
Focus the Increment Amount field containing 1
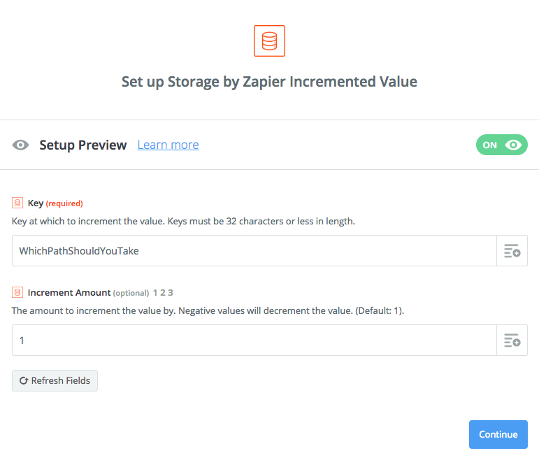click(254, 340)
